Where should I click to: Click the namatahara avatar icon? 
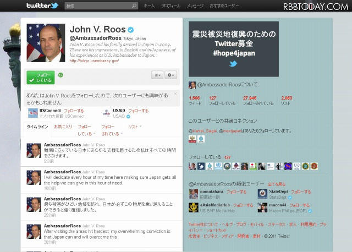pyautogui.click(x=194, y=194)
